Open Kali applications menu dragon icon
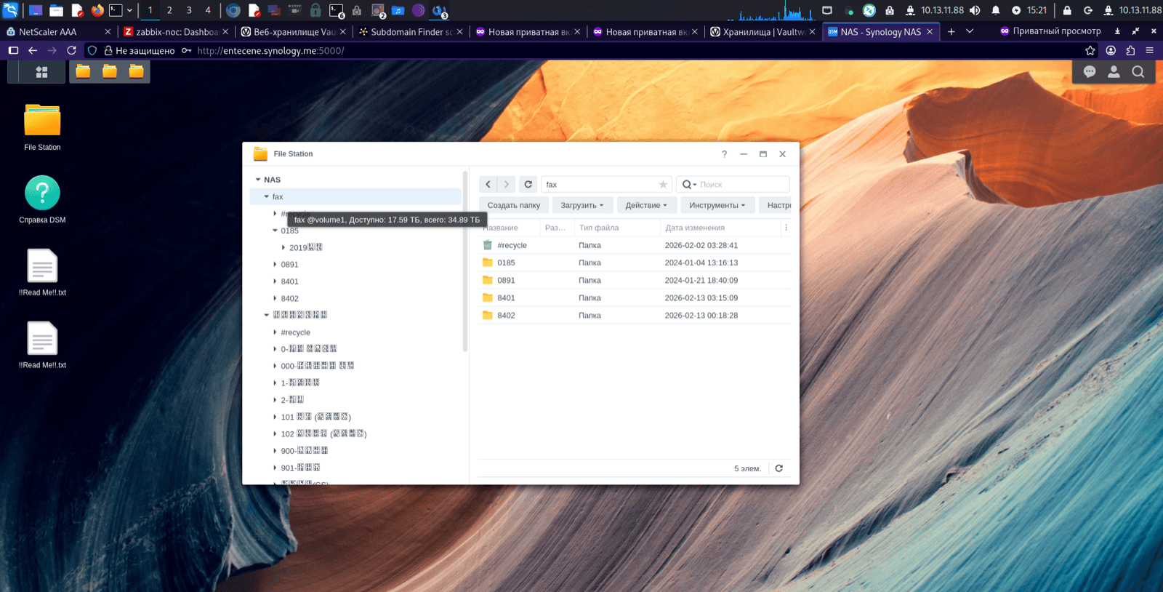Viewport: 1163px width, 592px height. (10, 10)
